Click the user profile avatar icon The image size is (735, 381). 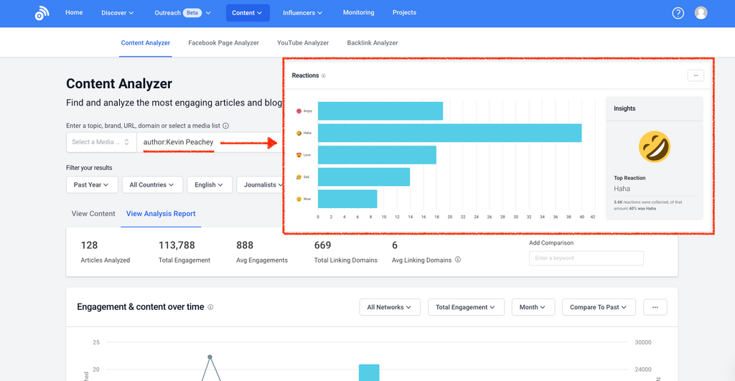(701, 13)
